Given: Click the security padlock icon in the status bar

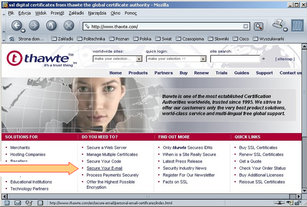Looking at the screenshot, I should point(298,203).
